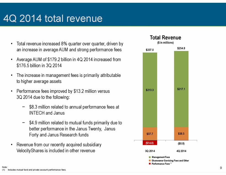Click the red '($14.0)' performance fees segment
The height and width of the screenshot is (175, 226).
pyautogui.click(x=150, y=143)
